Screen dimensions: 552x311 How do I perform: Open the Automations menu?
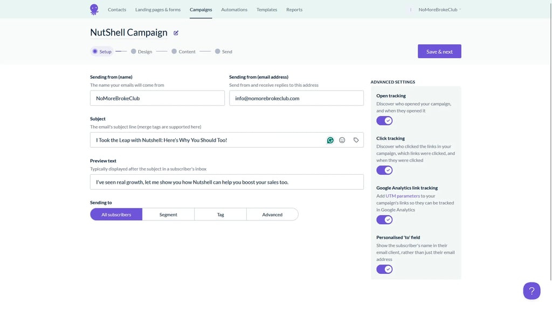(234, 10)
